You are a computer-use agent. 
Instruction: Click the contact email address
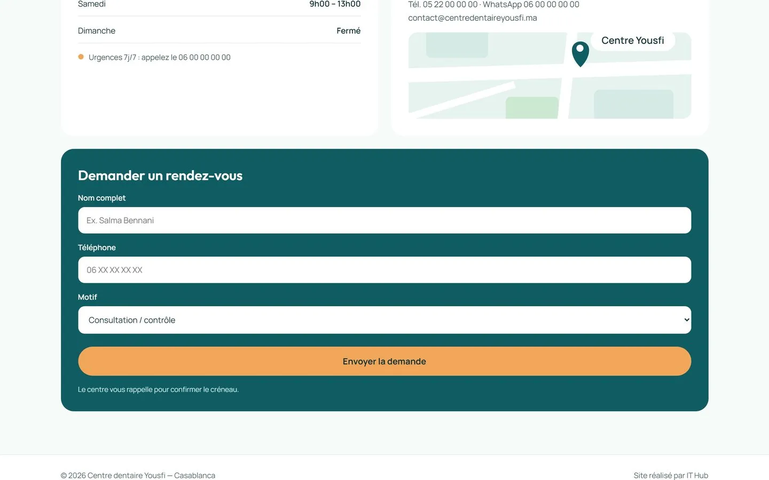473,18
